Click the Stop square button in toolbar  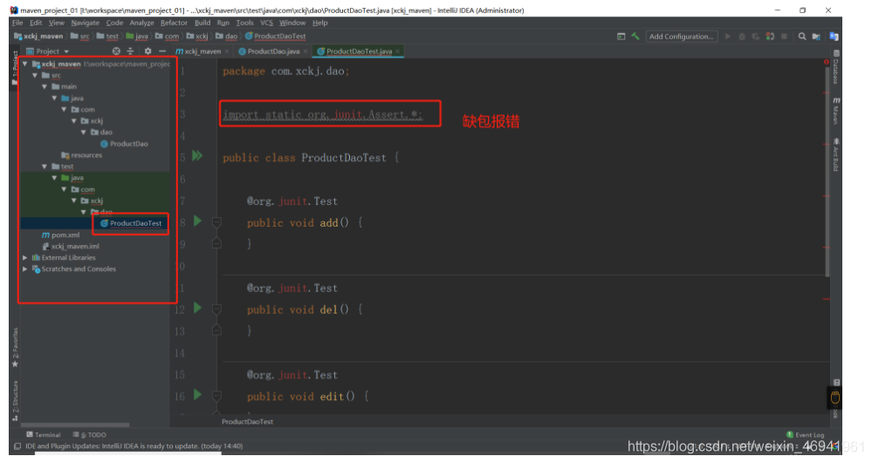pyautogui.click(x=784, y=36)
